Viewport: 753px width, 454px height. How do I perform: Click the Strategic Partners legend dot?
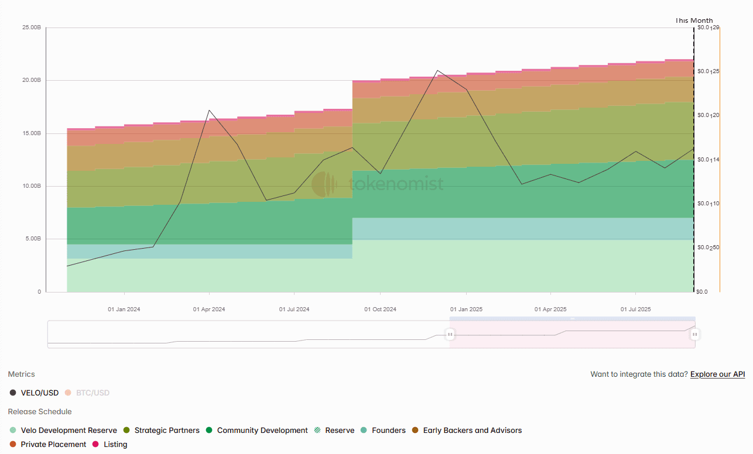(127, 430)
